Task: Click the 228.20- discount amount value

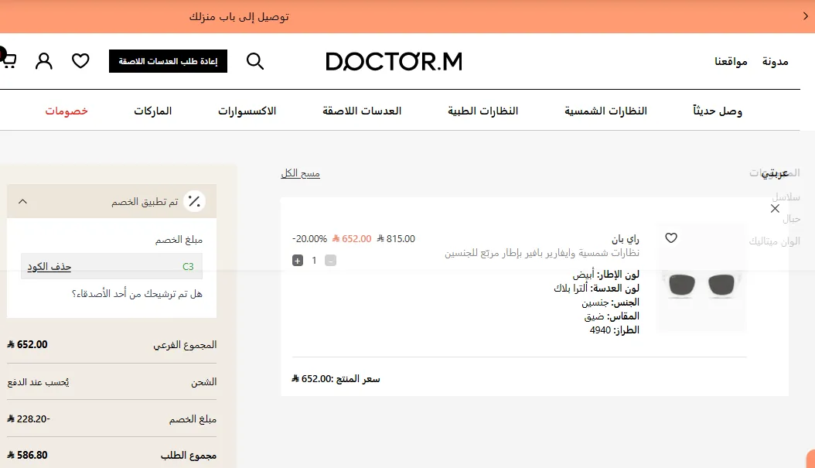Action: coord(29,418)
